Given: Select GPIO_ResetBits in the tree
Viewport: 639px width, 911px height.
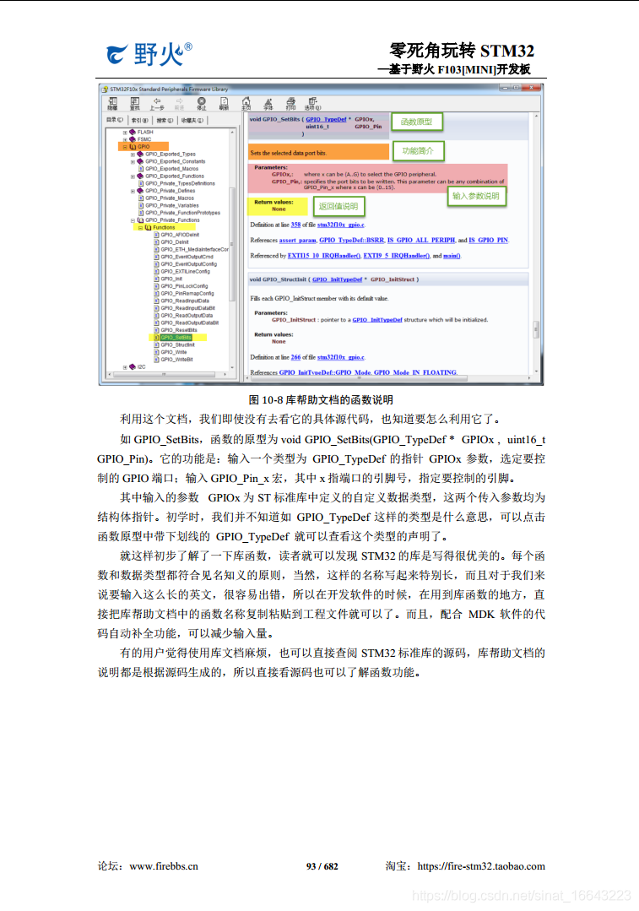Looking at the screenshot, I should 179,330.
